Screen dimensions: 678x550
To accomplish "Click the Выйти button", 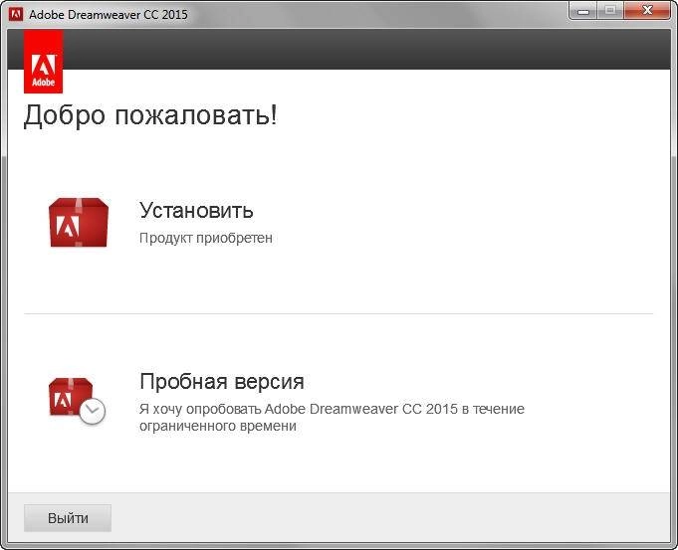I will tap(68, 517).
